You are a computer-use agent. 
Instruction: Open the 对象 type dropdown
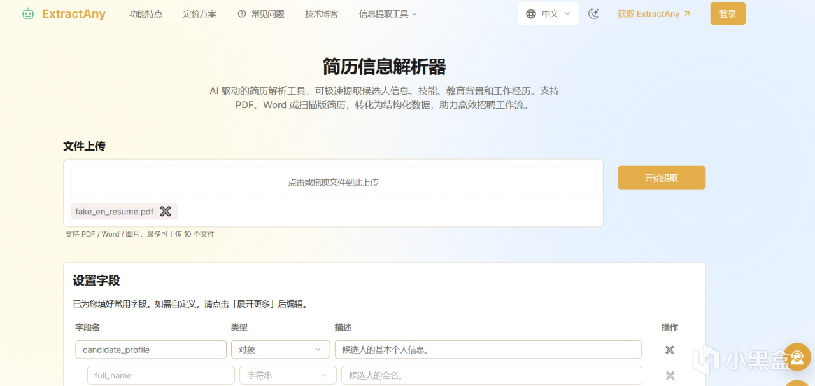280,350
